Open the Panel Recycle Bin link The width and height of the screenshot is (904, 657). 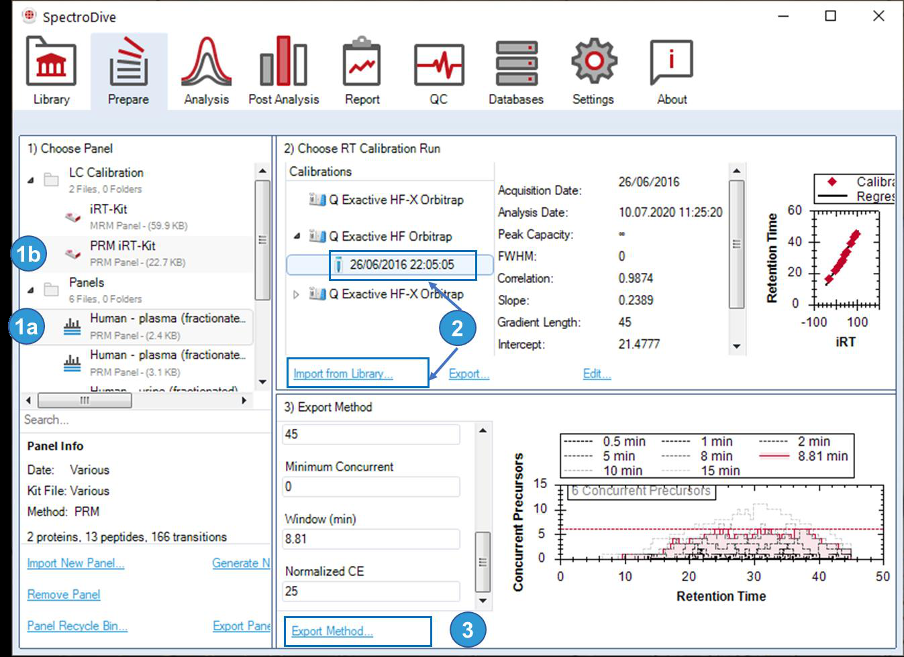pos(77,625)
